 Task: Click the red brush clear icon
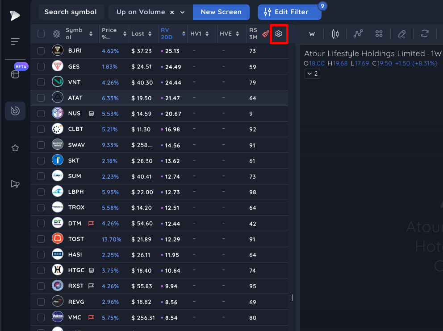pos(266,34)
